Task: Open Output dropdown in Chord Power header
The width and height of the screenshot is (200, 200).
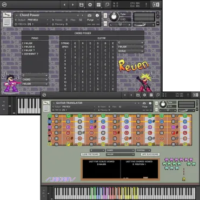Action: coord(31,20)
